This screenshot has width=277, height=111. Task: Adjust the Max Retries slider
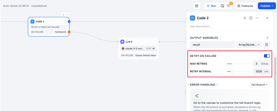point(239,64)
